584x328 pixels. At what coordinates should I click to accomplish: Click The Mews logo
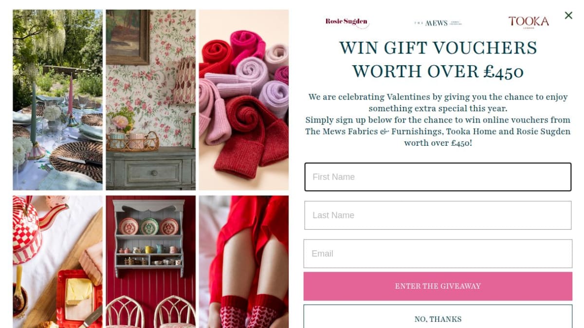tap(438, 23)
